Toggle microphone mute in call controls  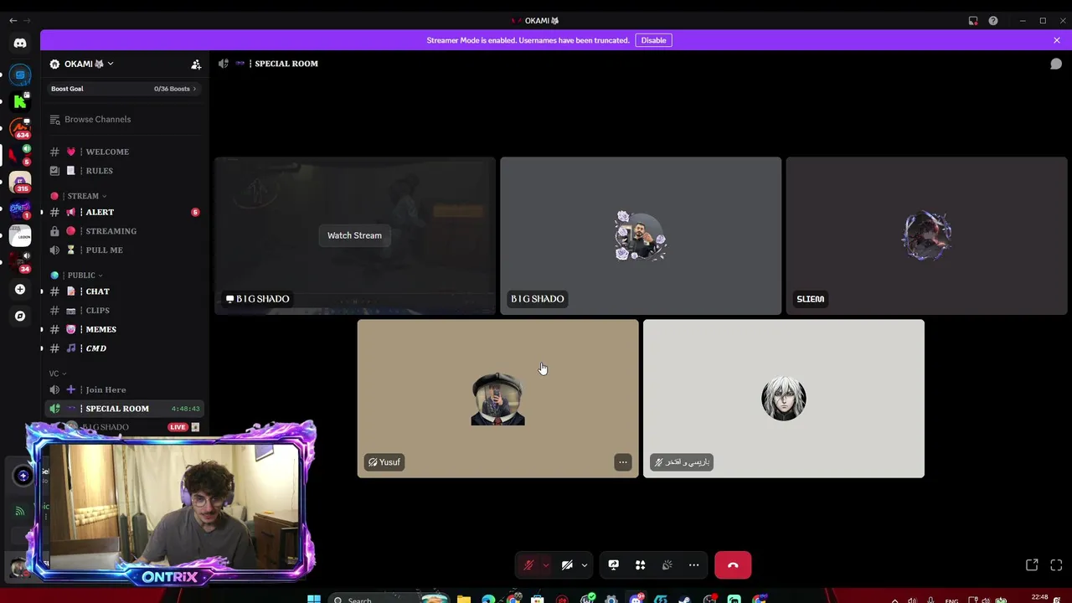coord(529,565)
